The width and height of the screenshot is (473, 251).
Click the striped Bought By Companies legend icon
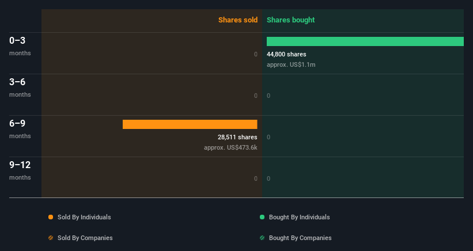[x=262, y=238]
